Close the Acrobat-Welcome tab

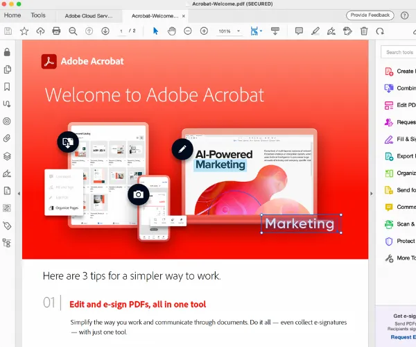pyautogui.click(x=183, y=16)
